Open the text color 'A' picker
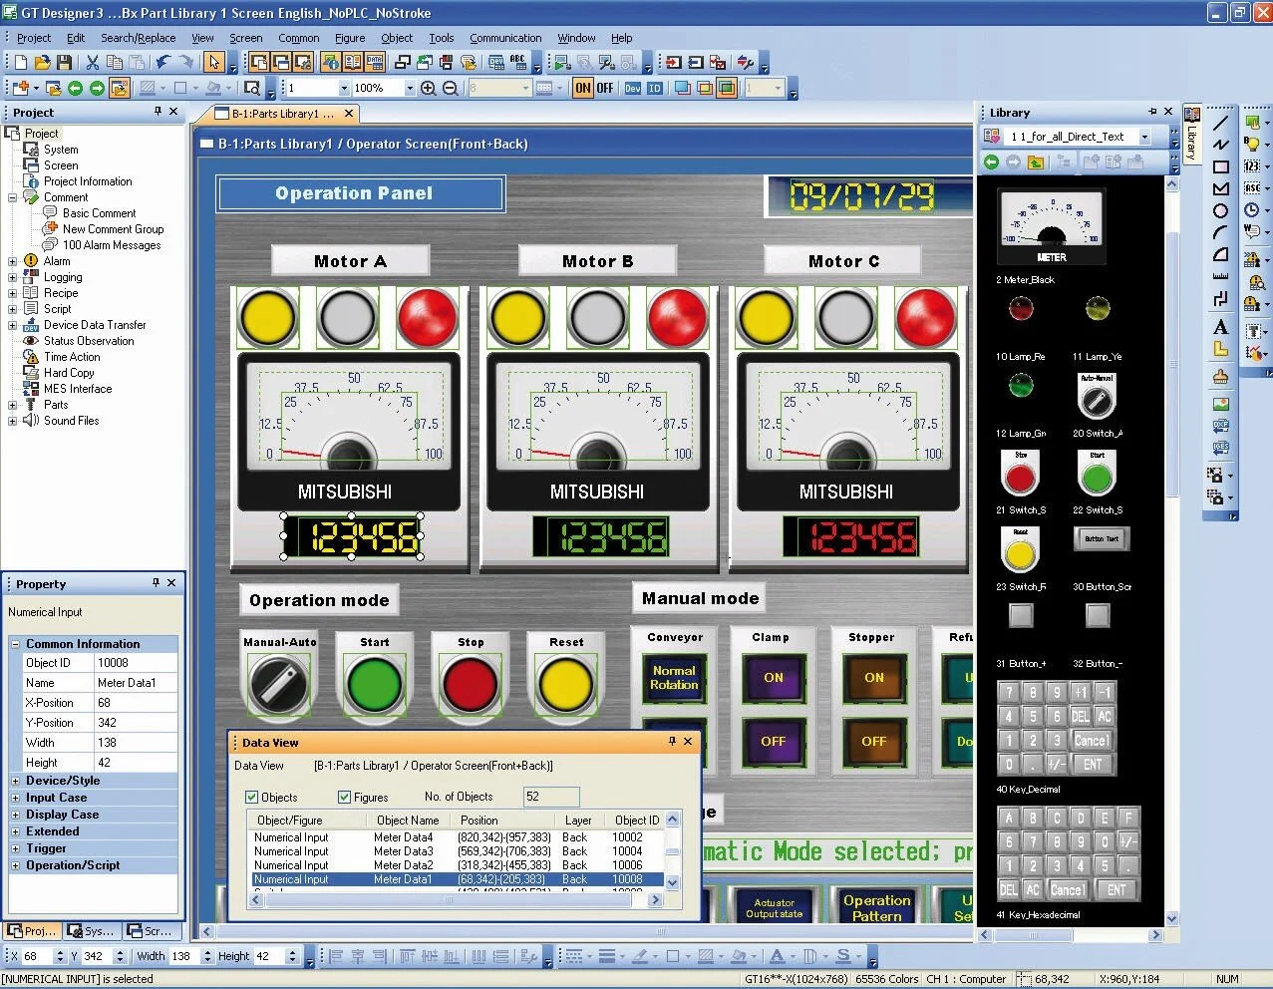Viewport: 1273px width, 989px height. tap(777, 956)
